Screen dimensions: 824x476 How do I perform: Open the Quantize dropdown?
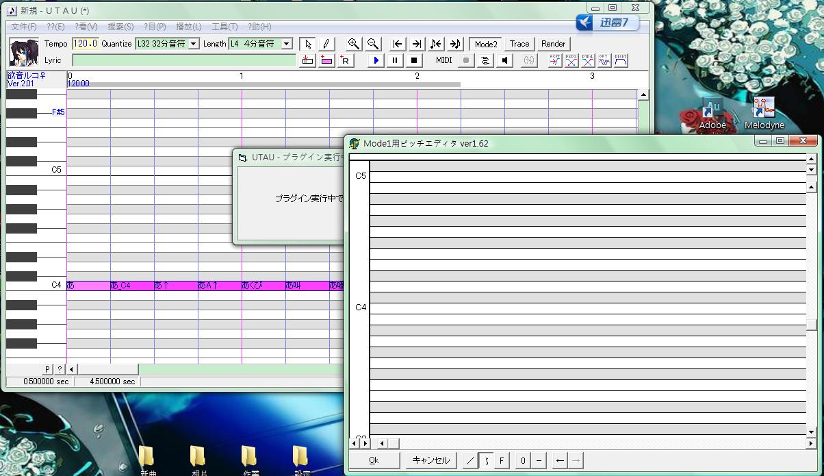(194, 44)
